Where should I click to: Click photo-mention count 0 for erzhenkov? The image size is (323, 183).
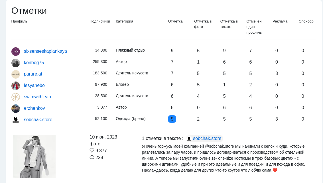coord(198,107)
